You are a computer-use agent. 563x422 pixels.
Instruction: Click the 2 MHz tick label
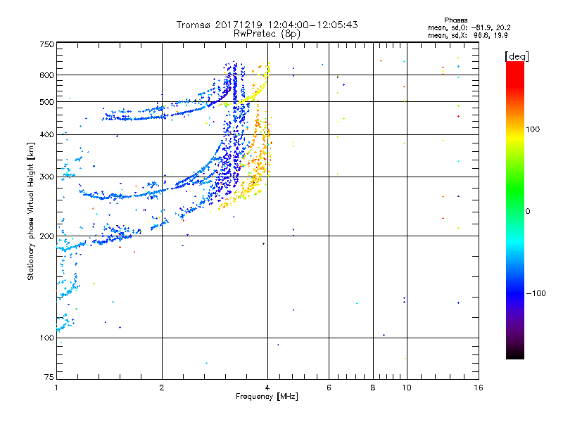coord(162,388)
